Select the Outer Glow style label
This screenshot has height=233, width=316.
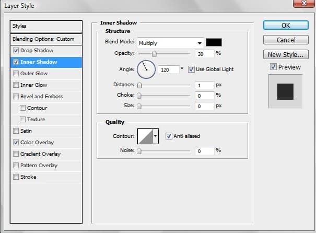(x=34, y=73)
